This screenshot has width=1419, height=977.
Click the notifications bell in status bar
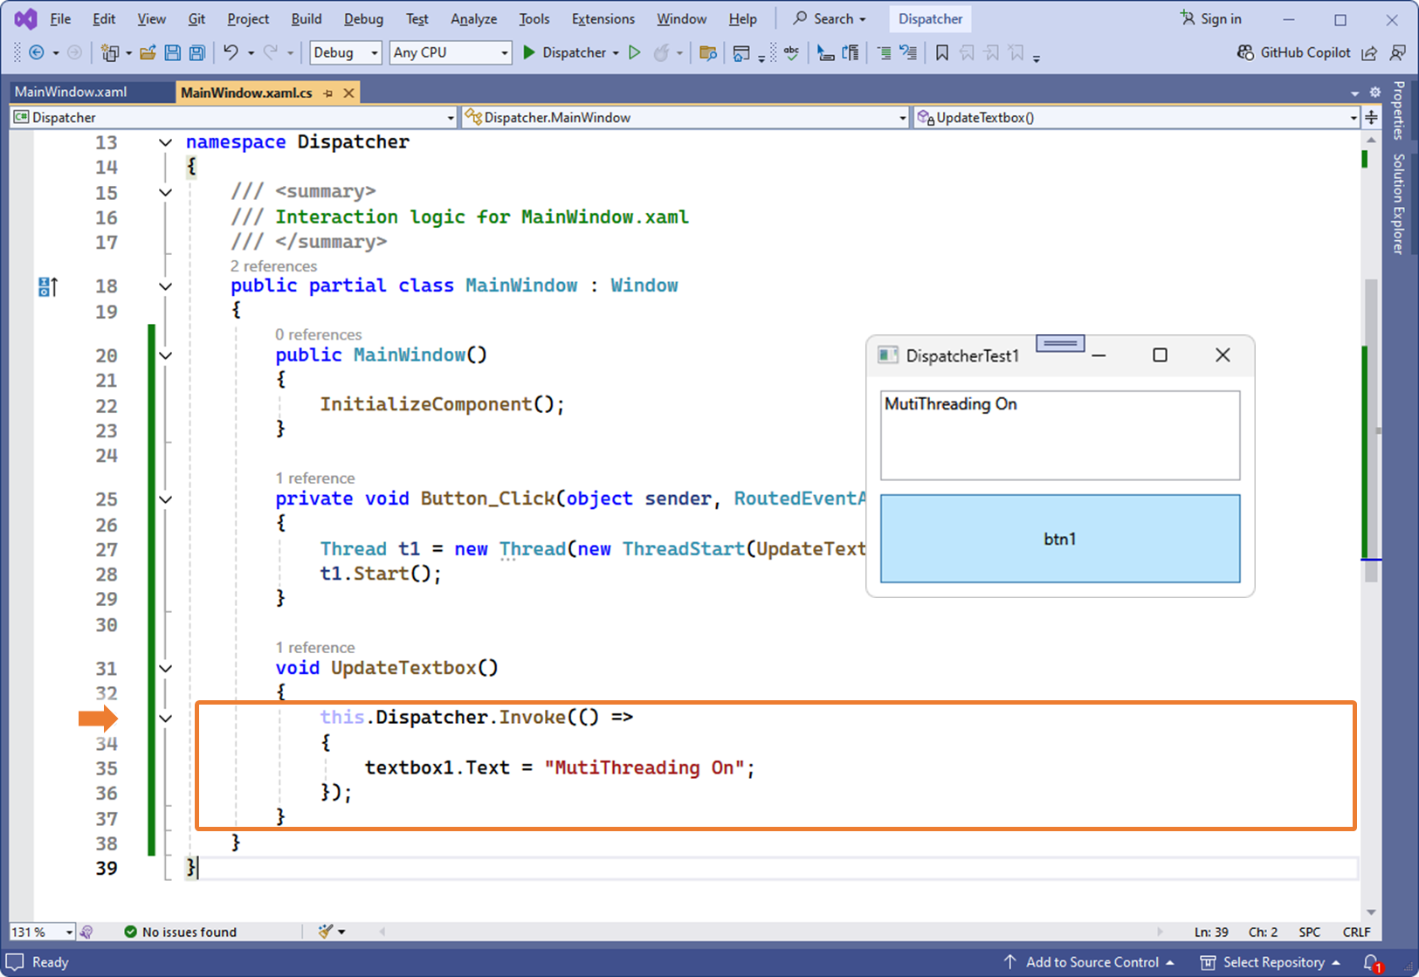tap(1372, 962)
